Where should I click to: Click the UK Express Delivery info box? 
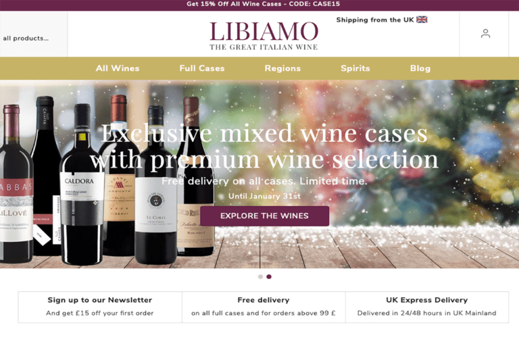tap(426, 307)
